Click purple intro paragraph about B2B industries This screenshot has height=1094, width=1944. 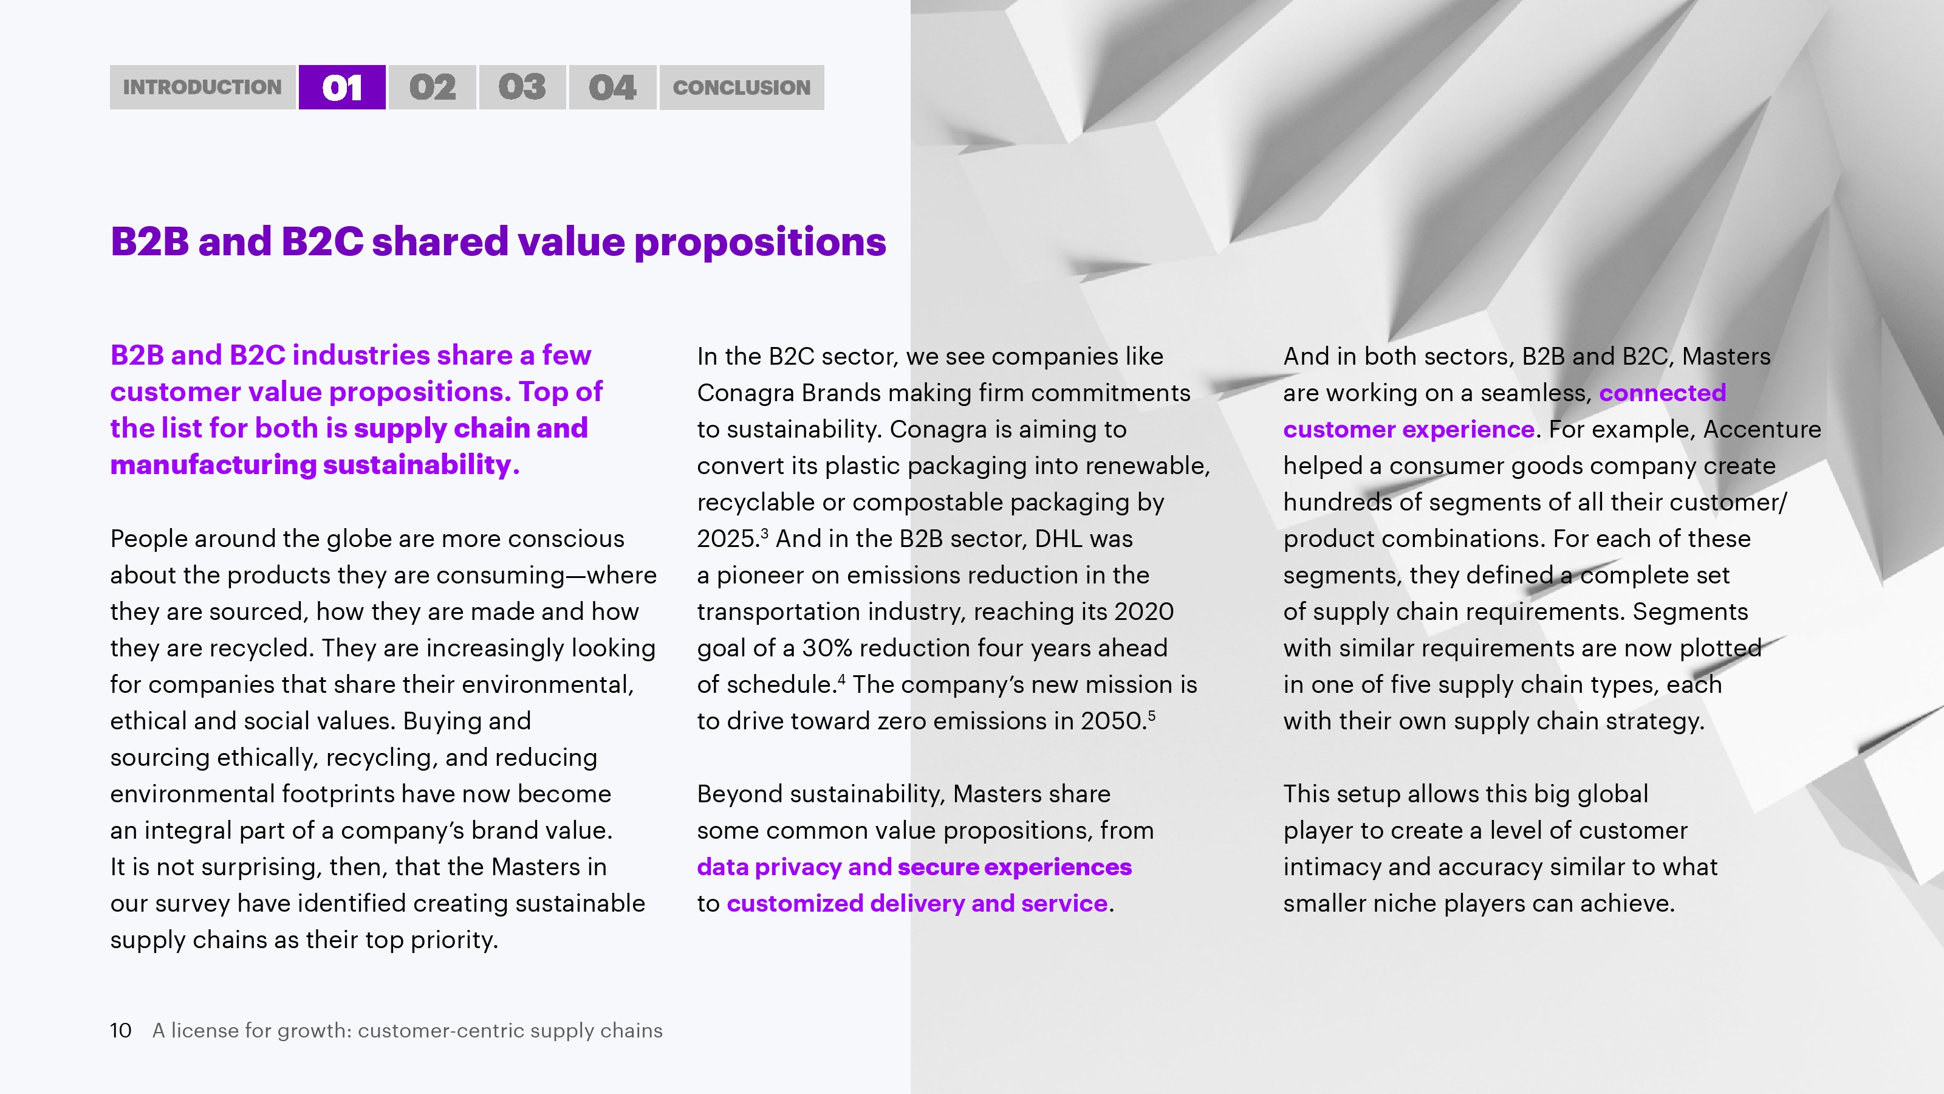pos(355,409)
